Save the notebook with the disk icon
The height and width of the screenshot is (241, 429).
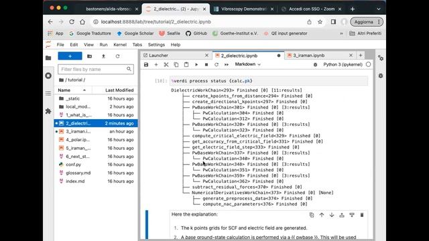pos(146,65)
